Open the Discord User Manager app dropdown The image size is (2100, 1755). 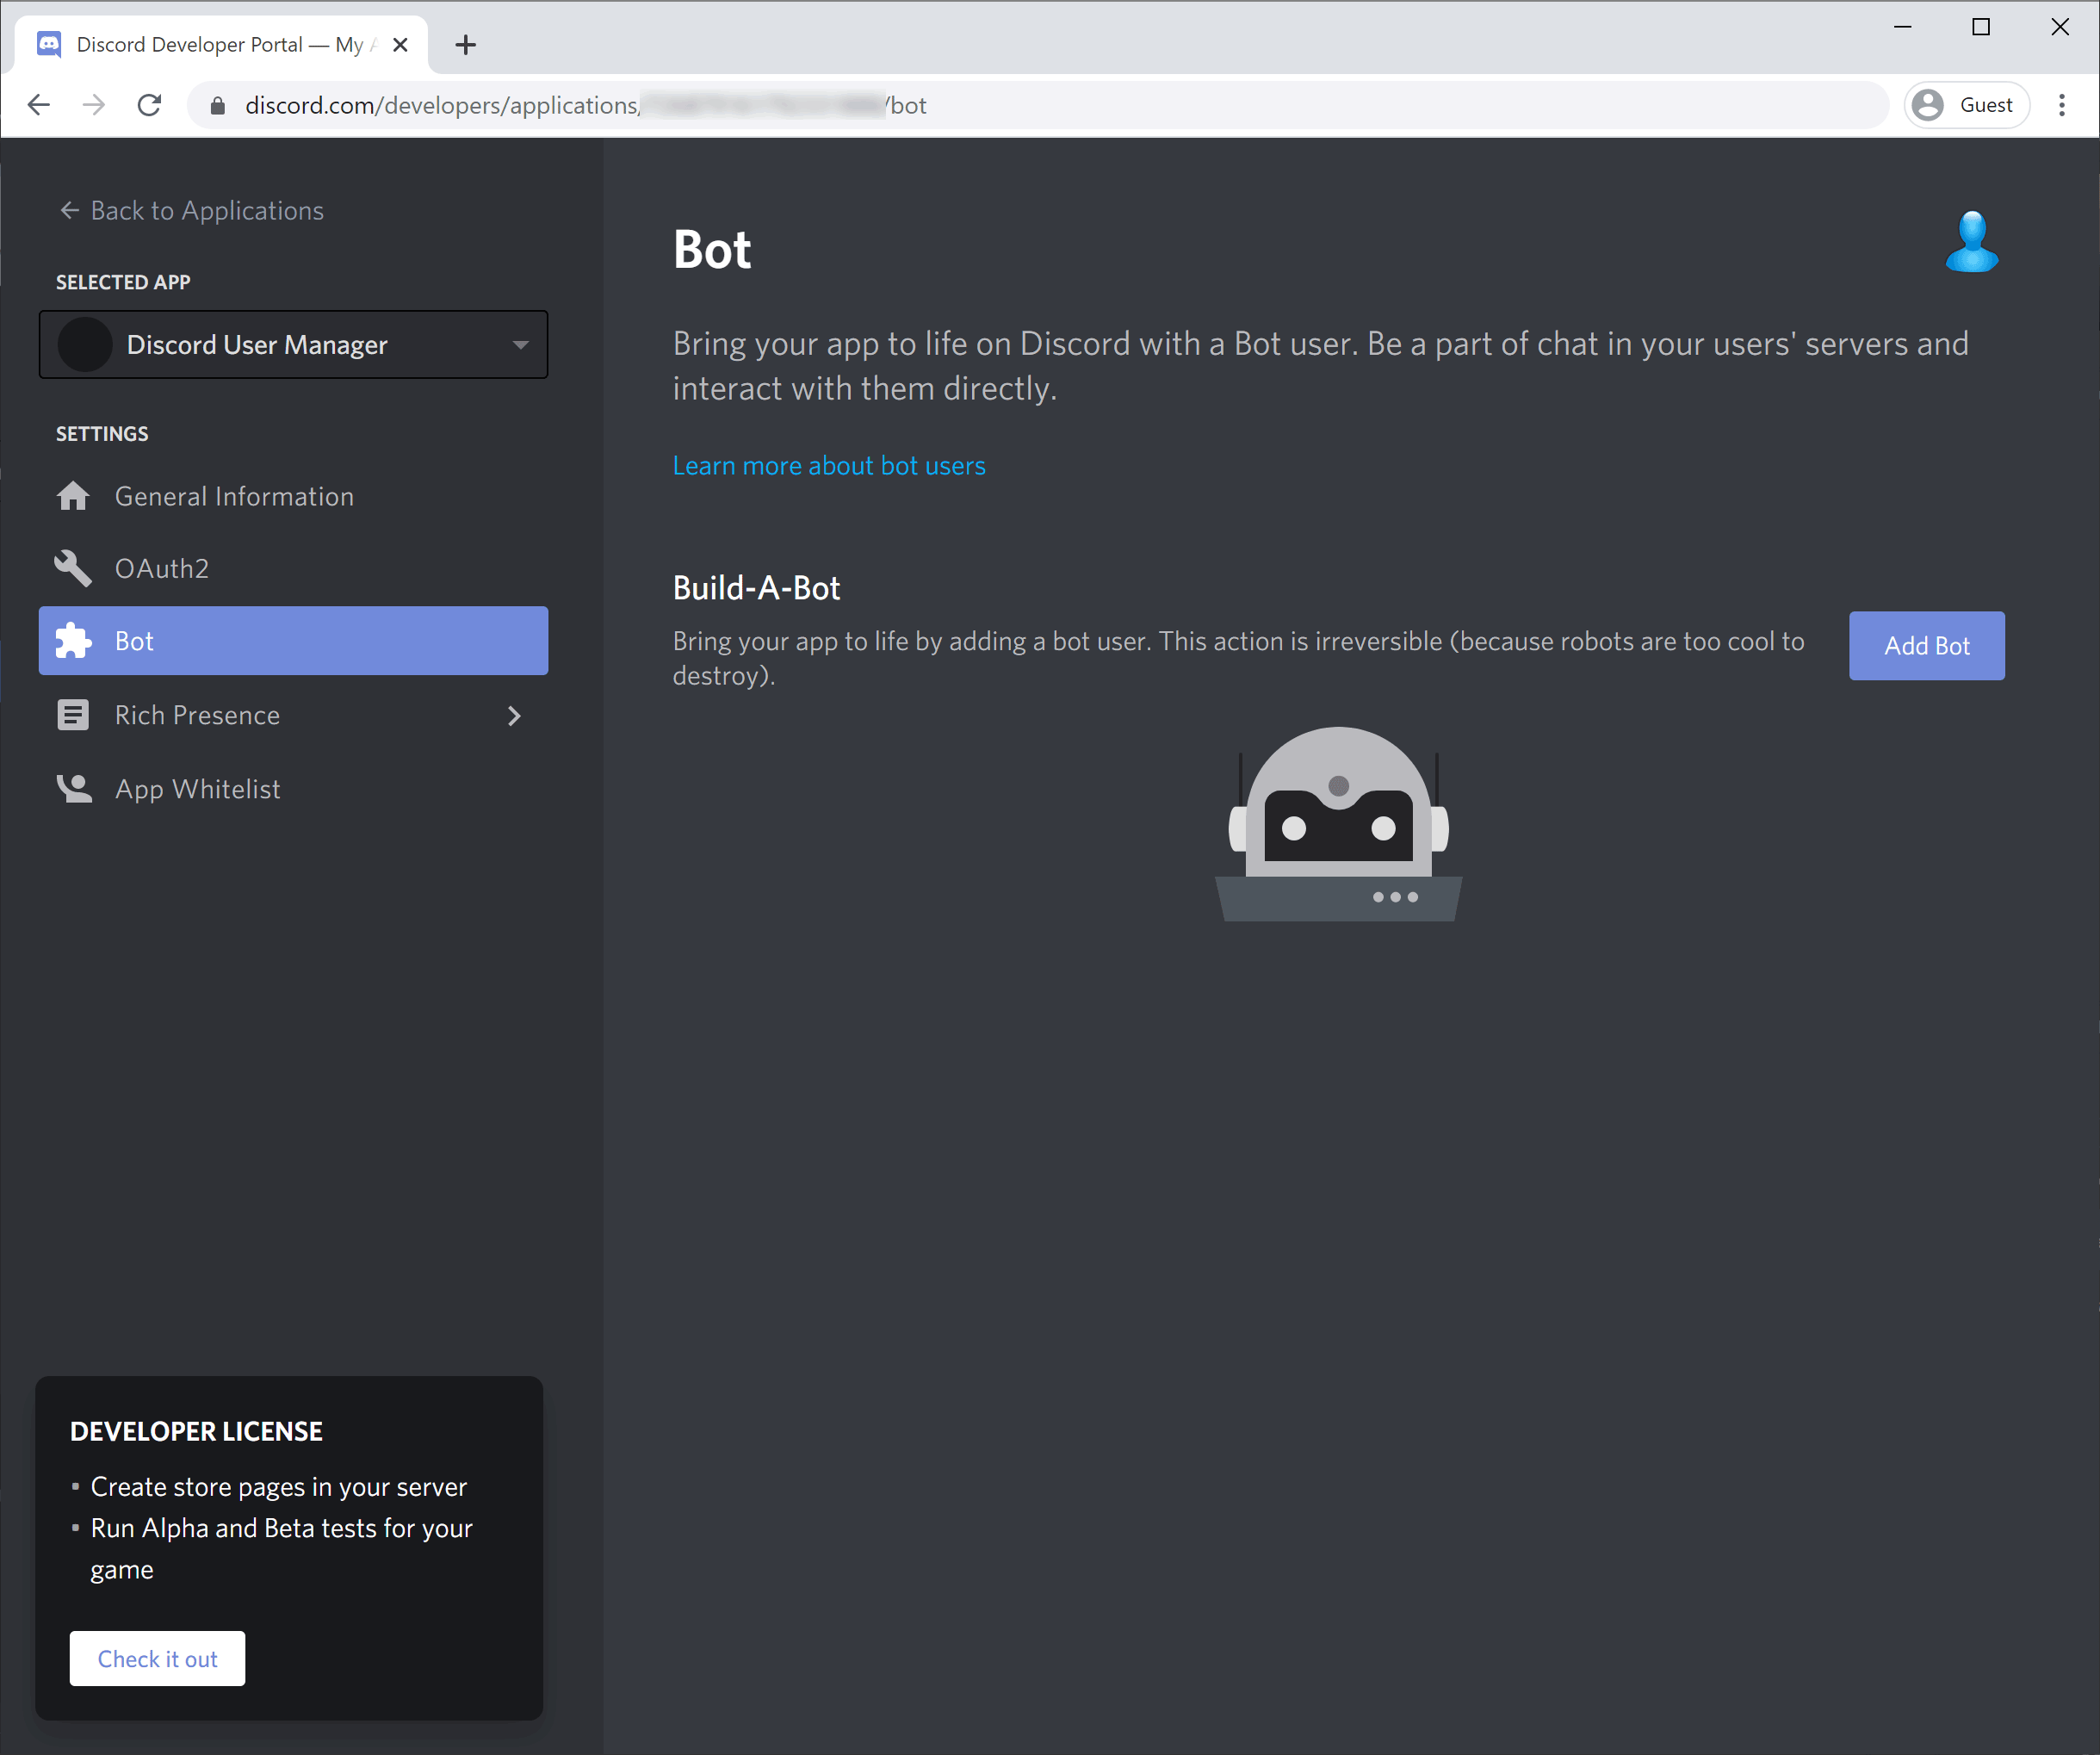[293, 345]
